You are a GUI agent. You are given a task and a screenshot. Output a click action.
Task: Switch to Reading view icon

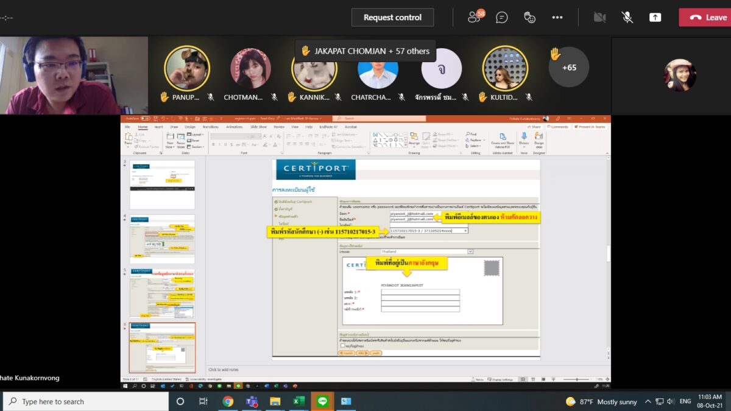tap(543, 379)
